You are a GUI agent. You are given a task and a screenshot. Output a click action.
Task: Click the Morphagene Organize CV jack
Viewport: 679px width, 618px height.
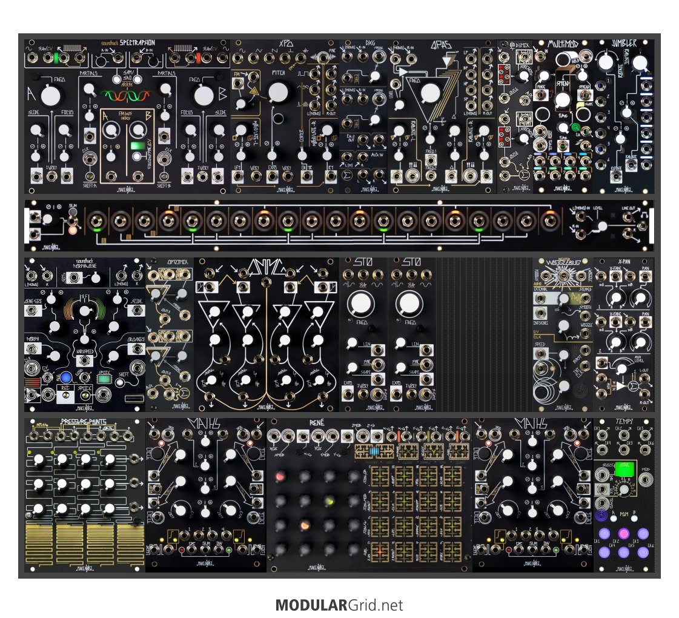[137, 349]
